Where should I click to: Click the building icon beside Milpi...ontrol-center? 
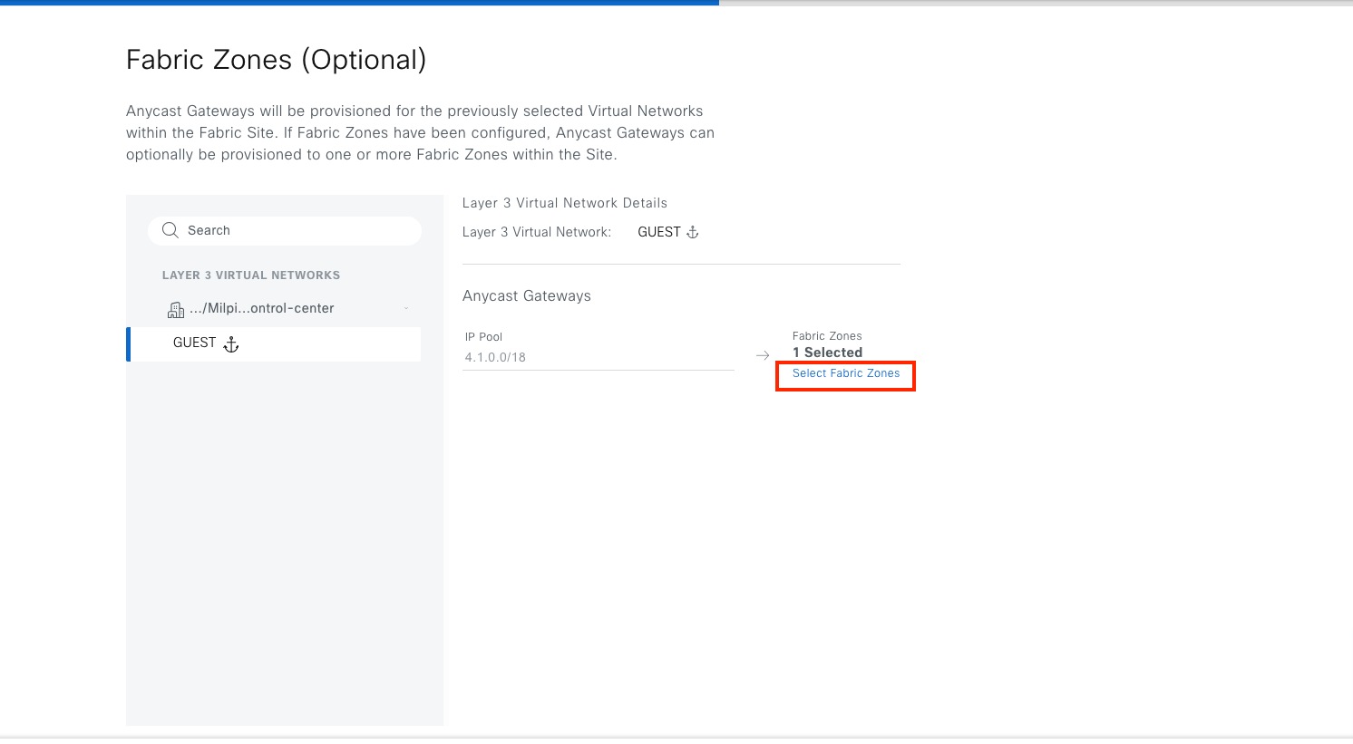tap(176, 310)
